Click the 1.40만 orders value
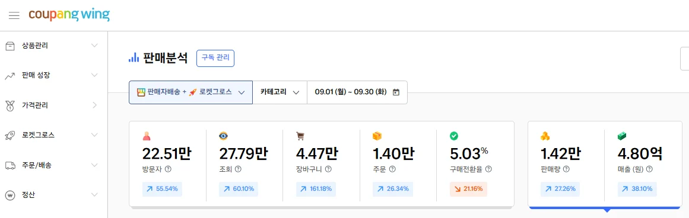 coord(393,153)
